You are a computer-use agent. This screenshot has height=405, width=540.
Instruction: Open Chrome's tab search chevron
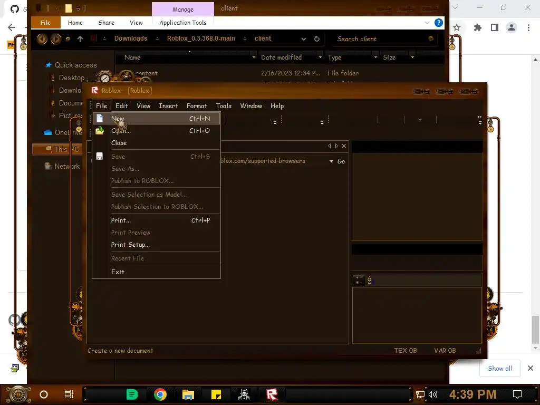(x=455, y=7)
